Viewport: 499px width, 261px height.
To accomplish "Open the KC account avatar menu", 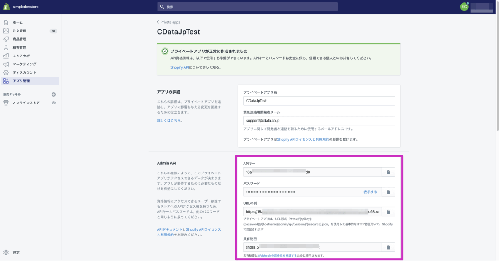I will [464, 7].
